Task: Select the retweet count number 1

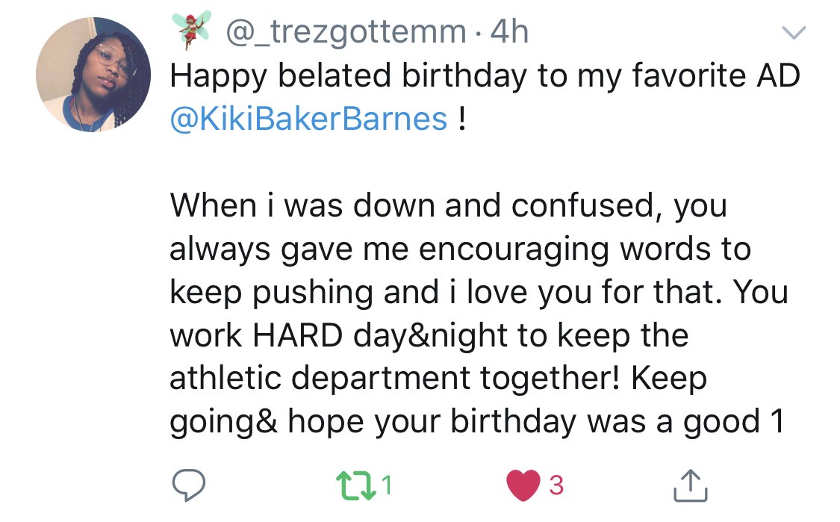Action: (387, 485)
